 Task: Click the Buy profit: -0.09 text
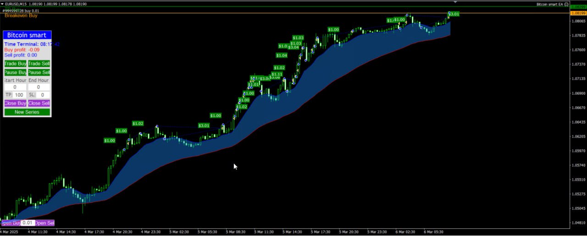pos(22,50)
